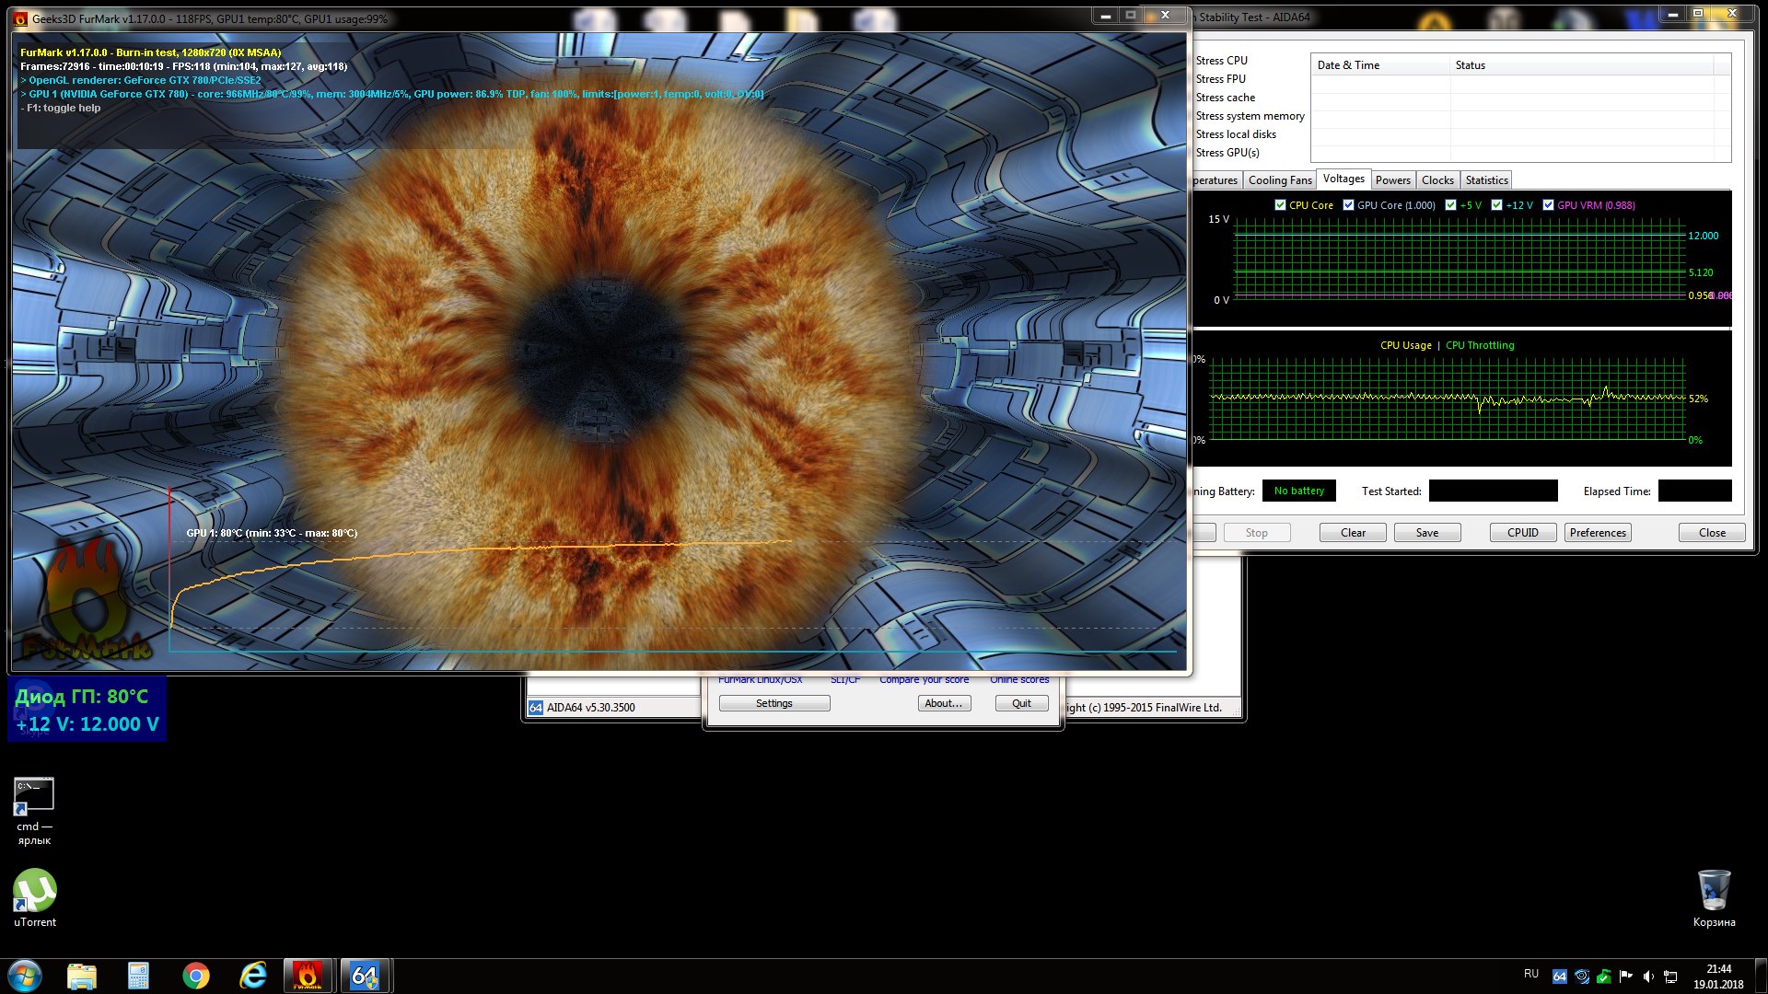Viewport: 1768px width, 994px height.
Task: Open the Statistics tab
Action: point(1486,180)
